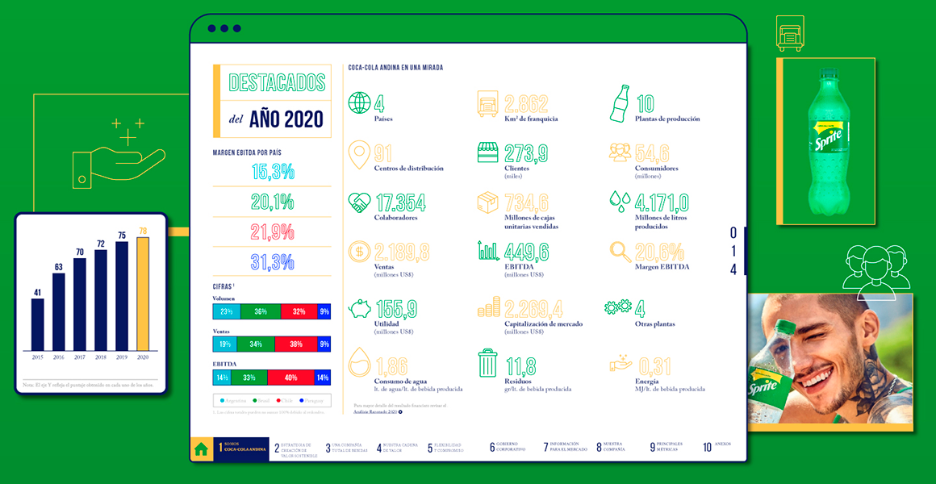The height and width of the screenshot is (484, 936).
Task: Click the page number 014 indicator
Action: (x=733, y=251)
